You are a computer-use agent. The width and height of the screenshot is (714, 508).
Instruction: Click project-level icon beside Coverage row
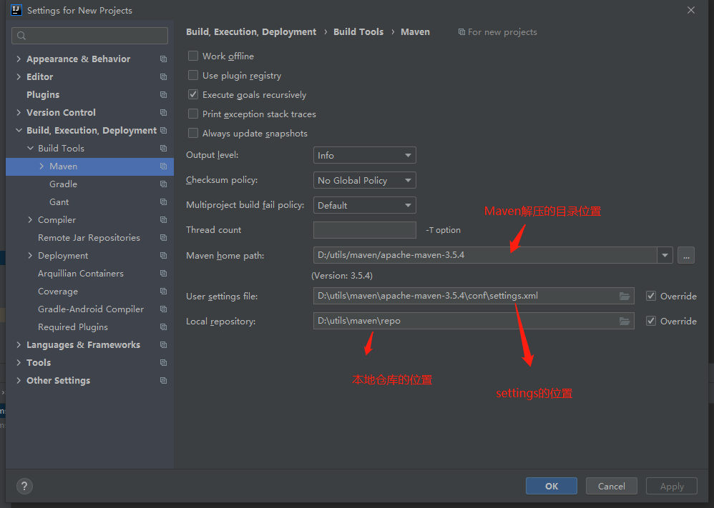tap(163, 291)
